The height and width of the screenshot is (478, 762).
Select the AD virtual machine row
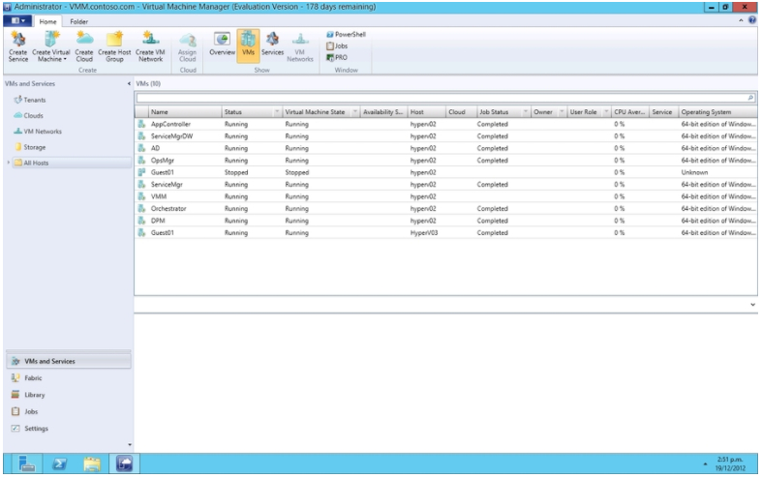pos(445,148)
